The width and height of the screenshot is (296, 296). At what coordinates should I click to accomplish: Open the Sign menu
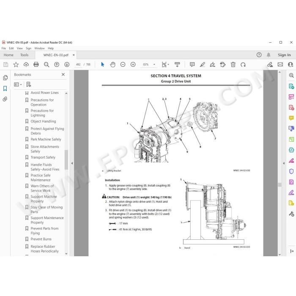click(x=28, y=48)
